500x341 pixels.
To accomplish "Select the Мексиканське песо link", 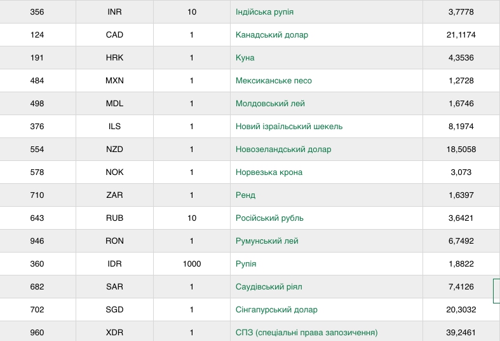I will point(273,81).
